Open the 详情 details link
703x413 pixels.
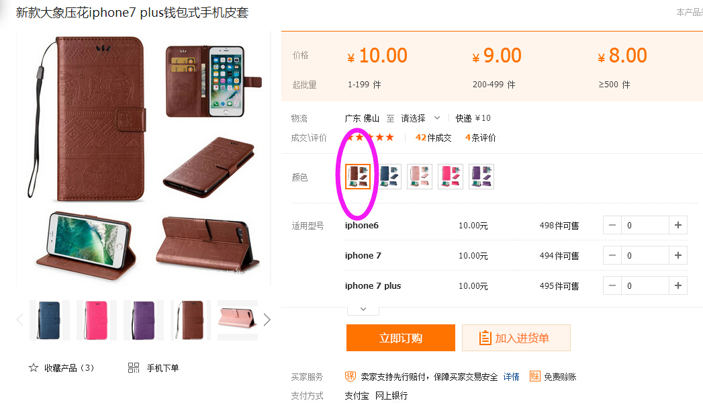pos(511,377)
